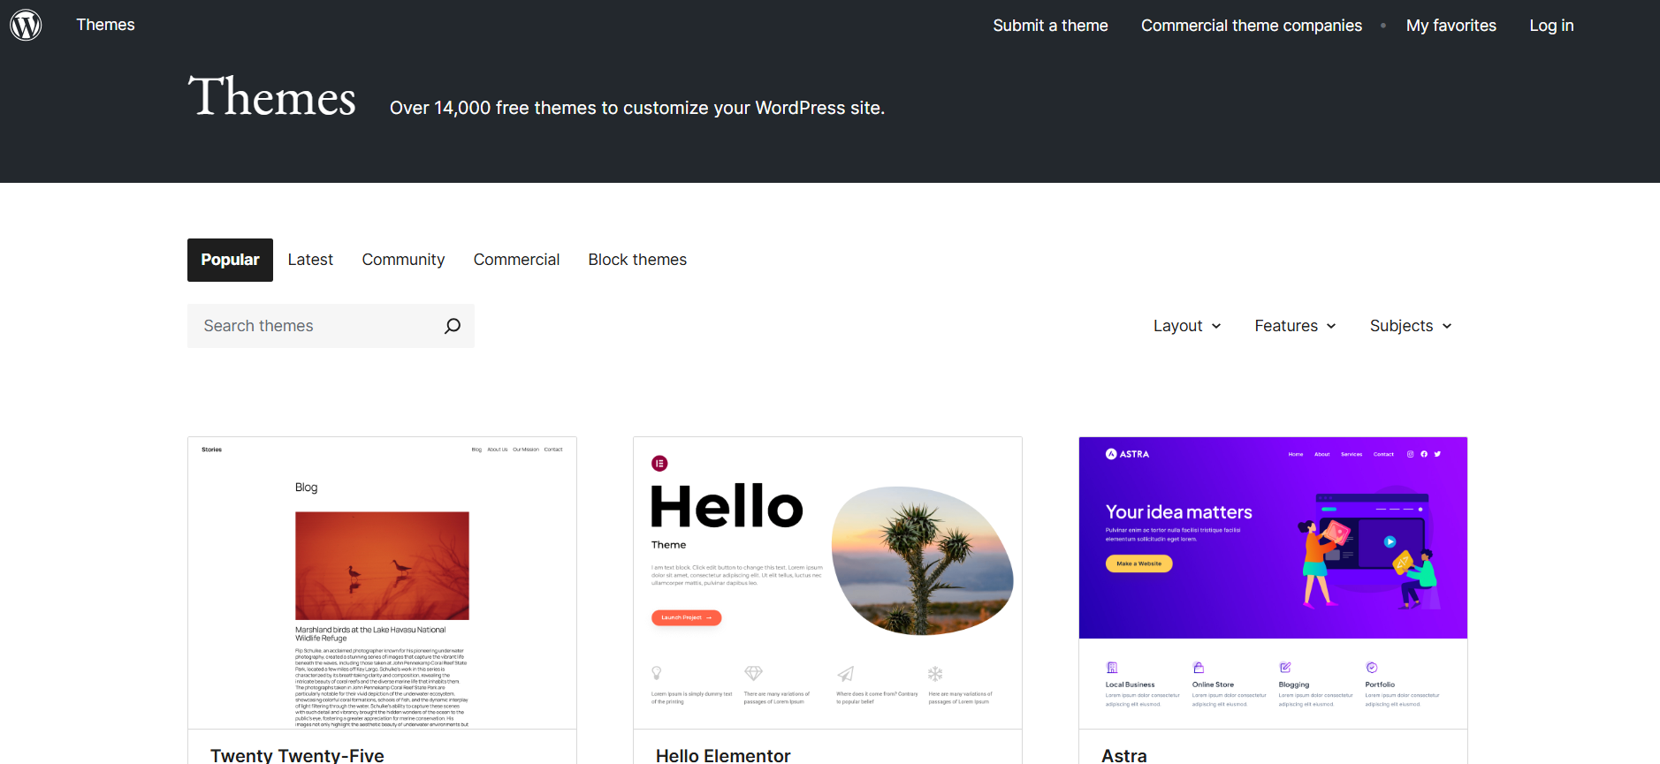The image size is (1660, 764).
Task: Click the large Themes page heading
Action: [272, 97]
